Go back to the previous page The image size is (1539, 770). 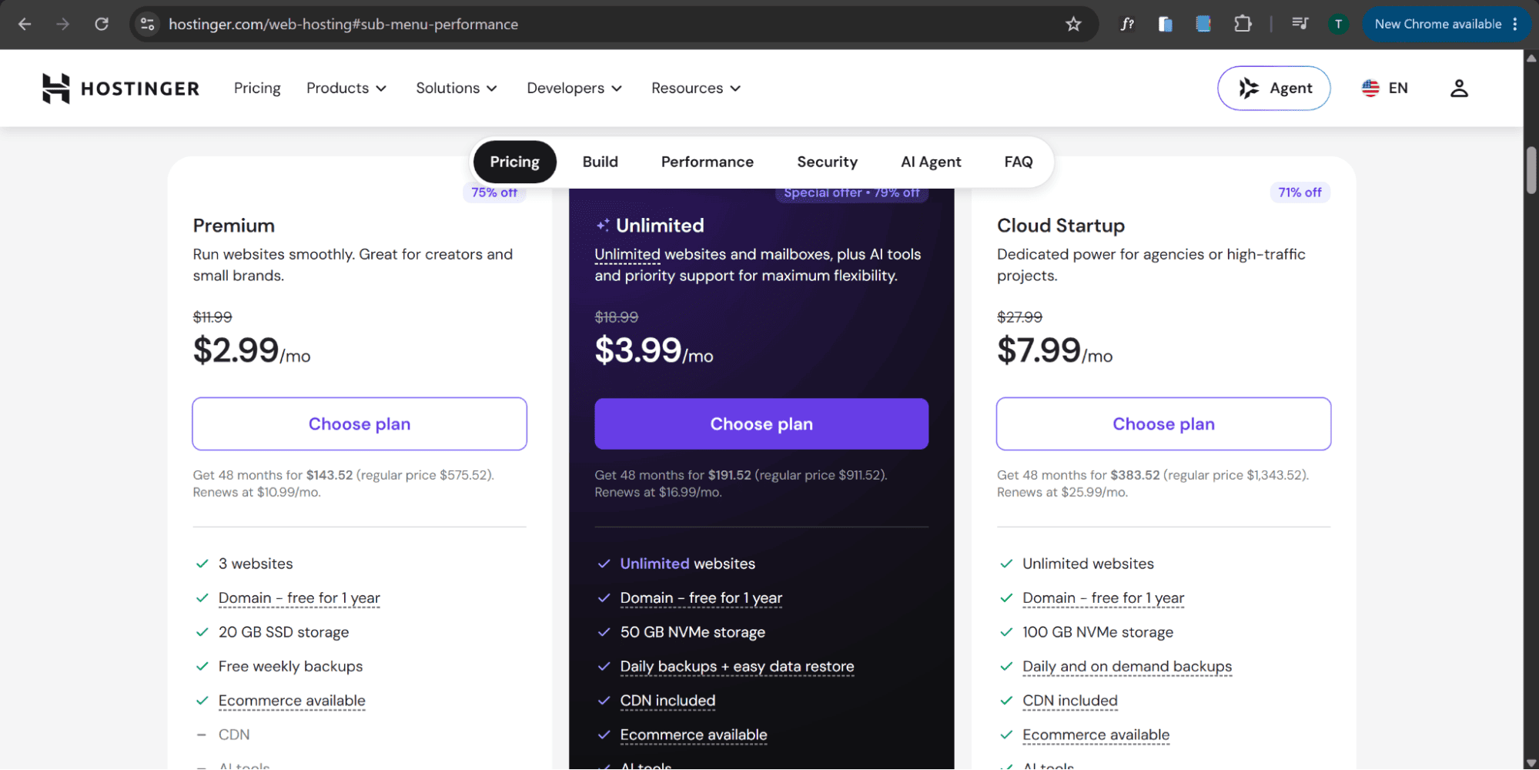pos(25,24)
